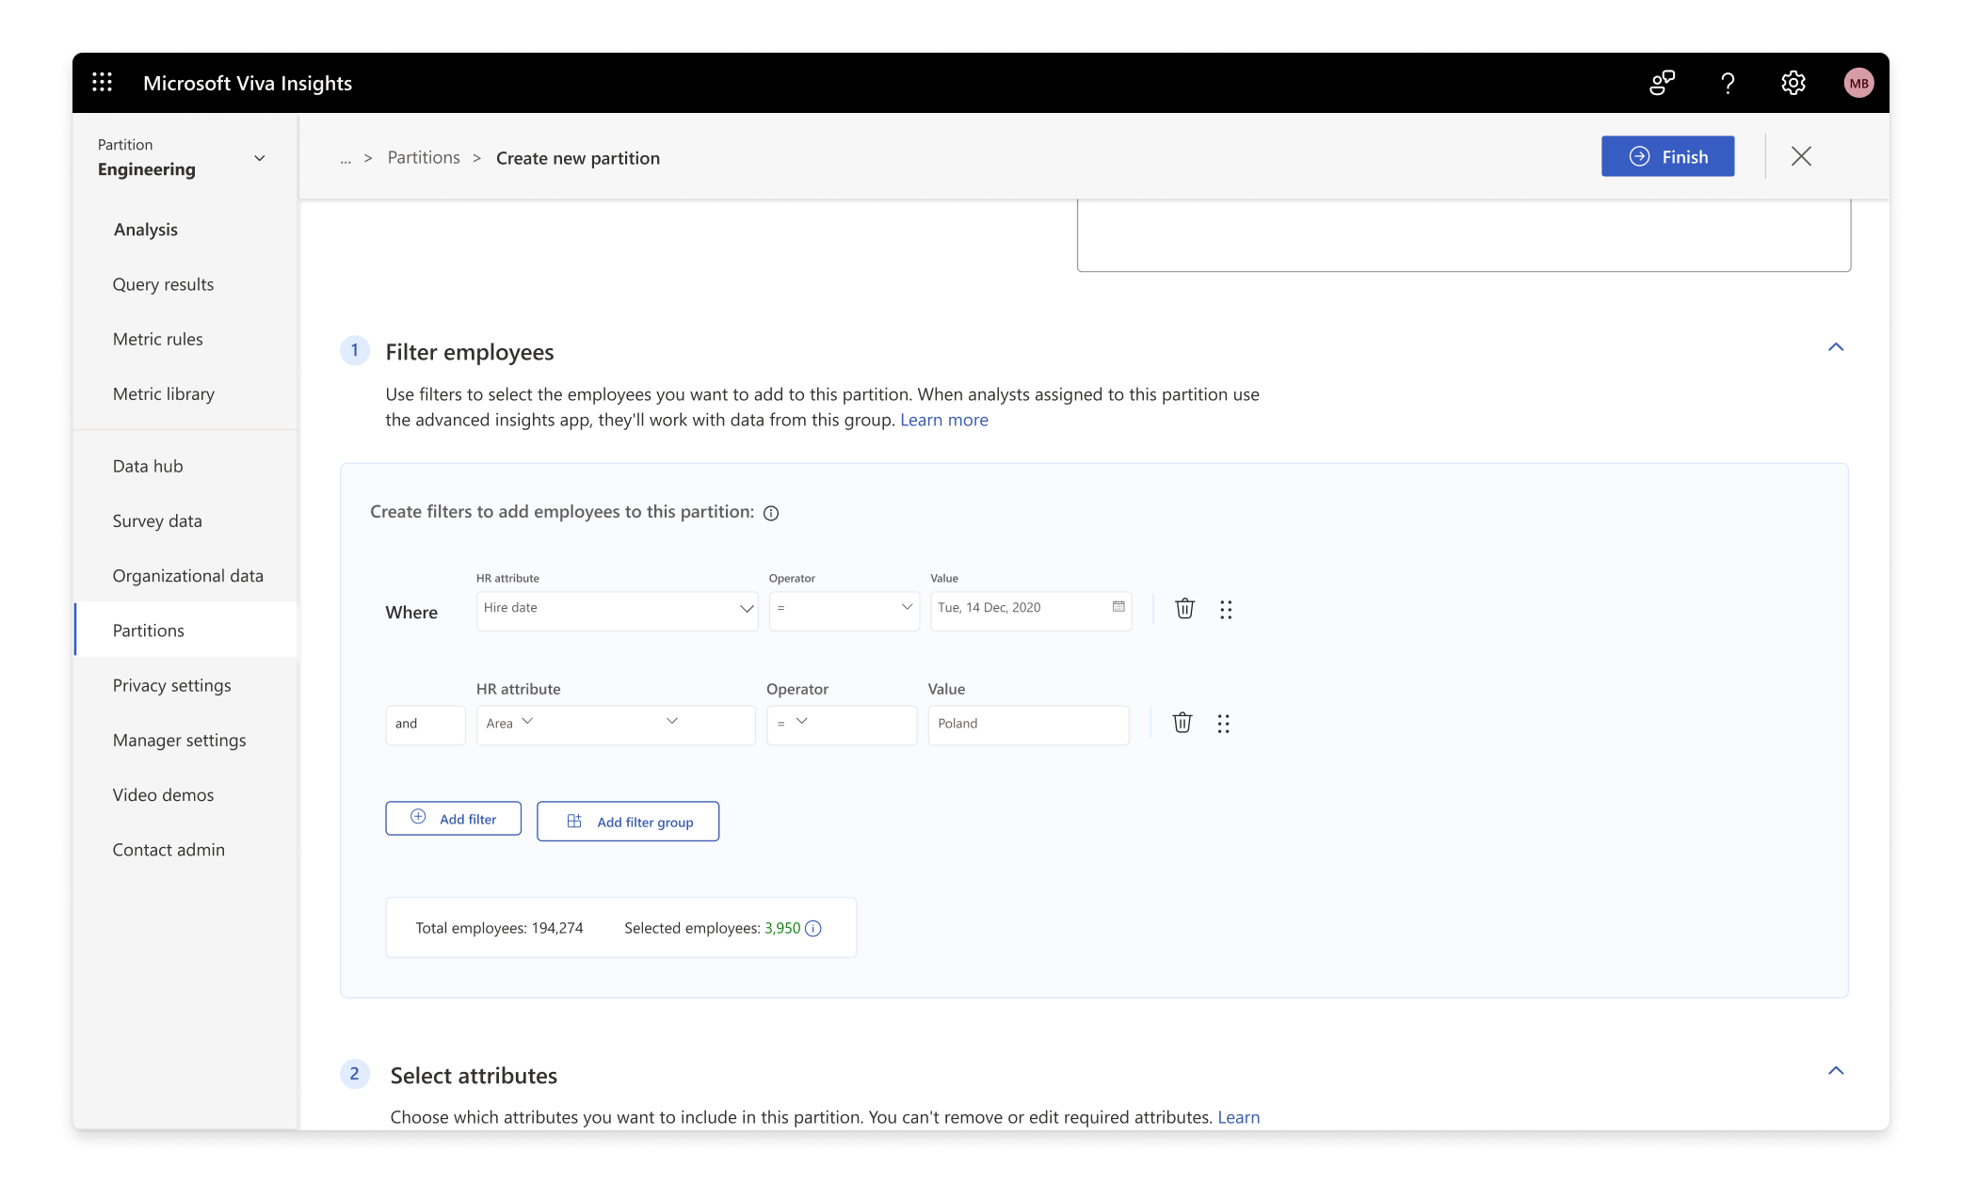The height and width of the screenshot is (1183, 1962).
Task: Open Privacy settings in sidebar
Action: [171, 685]
